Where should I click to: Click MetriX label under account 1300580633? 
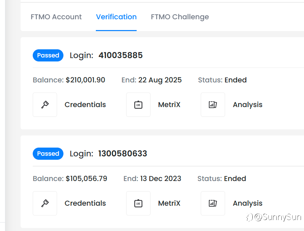(x=169, y=203)
